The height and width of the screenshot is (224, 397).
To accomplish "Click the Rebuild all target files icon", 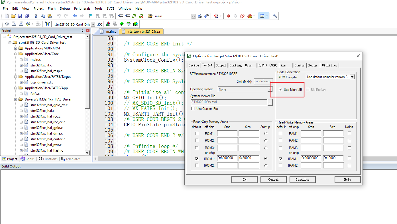I will click(x=21, y=24).
